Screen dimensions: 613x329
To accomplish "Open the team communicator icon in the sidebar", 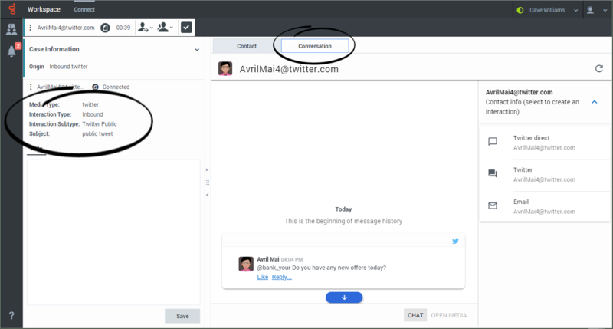I will click(11, 30).
